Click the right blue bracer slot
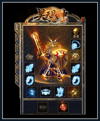The width and height of the screenshot is (100, 121). pyautogui.click(x=76, y=68)
